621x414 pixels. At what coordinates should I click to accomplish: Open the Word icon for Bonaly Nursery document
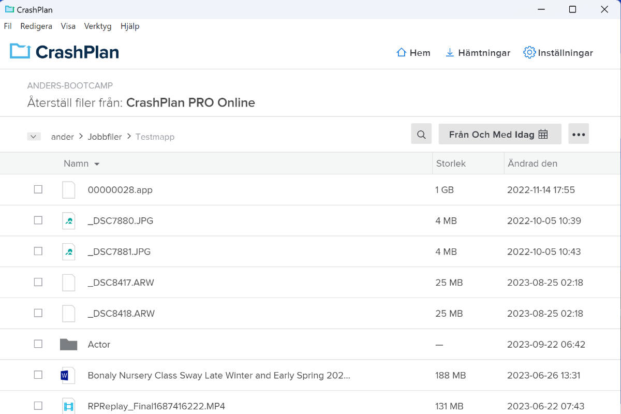[x=68, y=375]
